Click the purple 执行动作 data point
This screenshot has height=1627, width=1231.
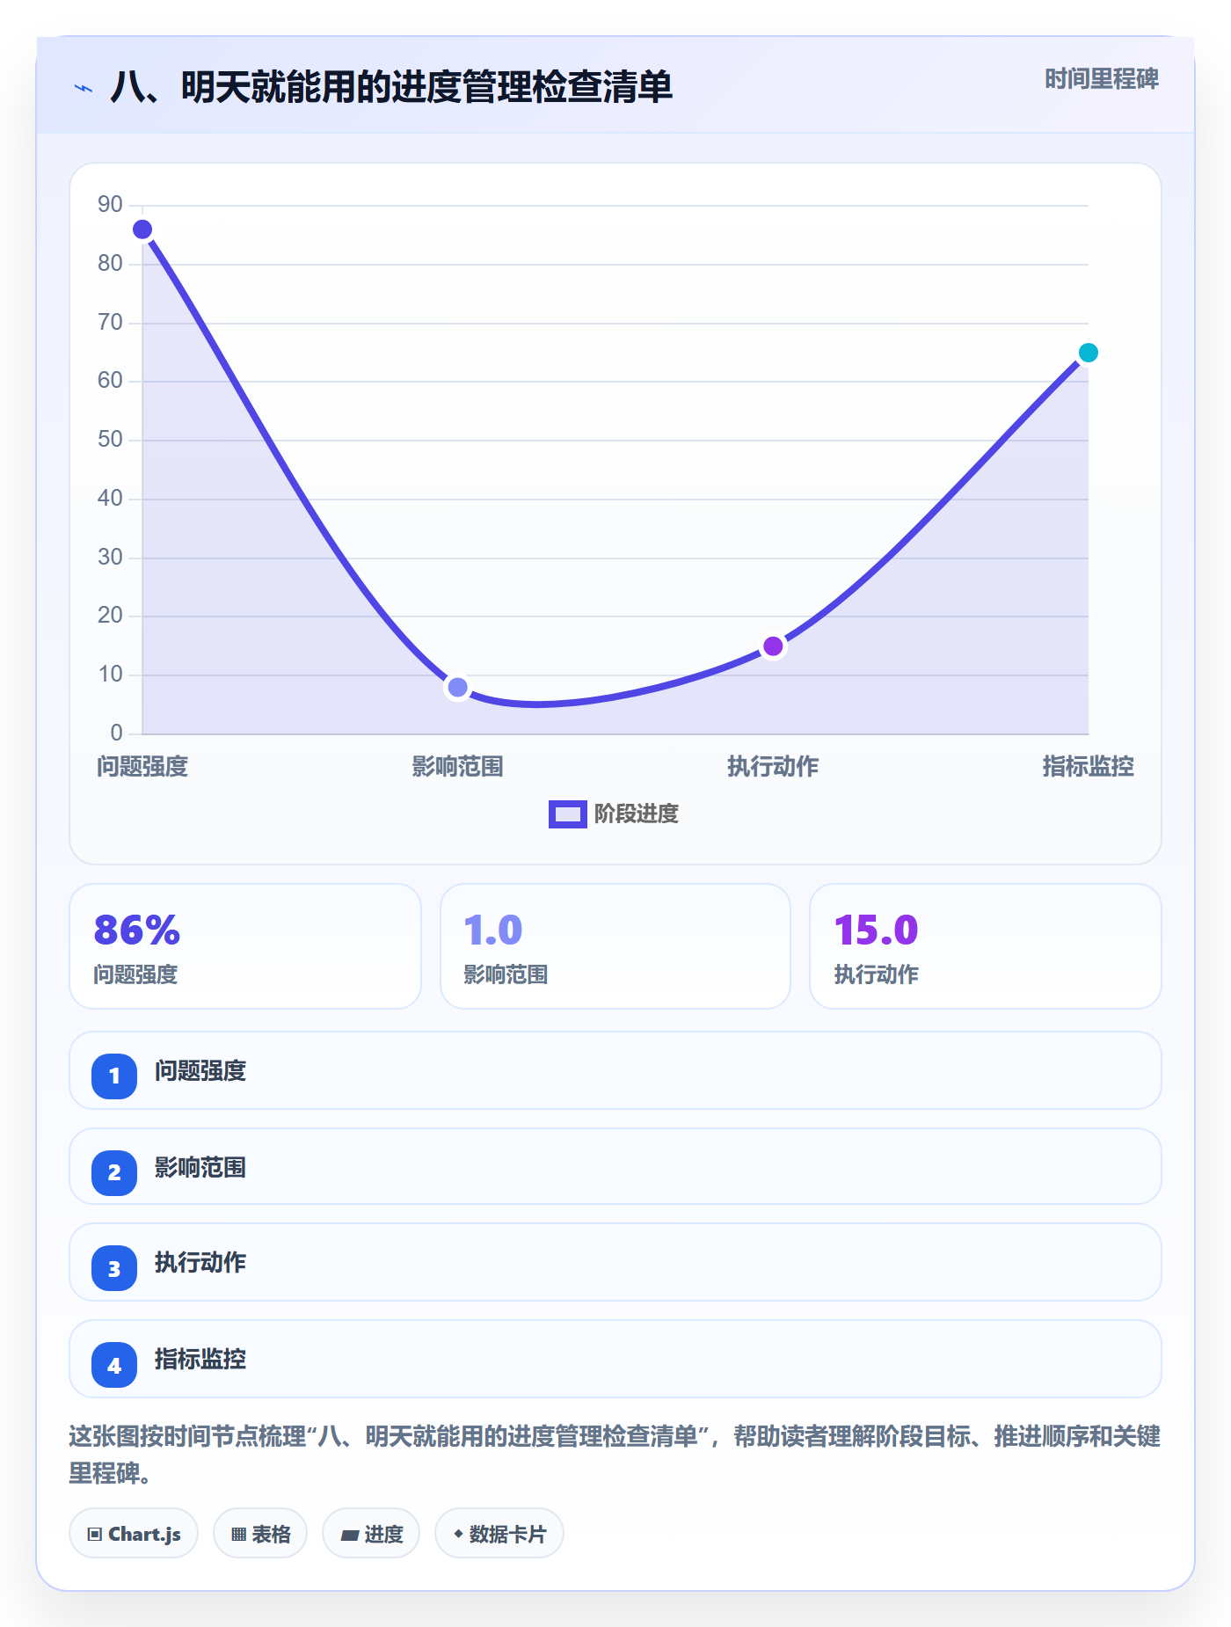pyautogui.click(x=773, y=646)
